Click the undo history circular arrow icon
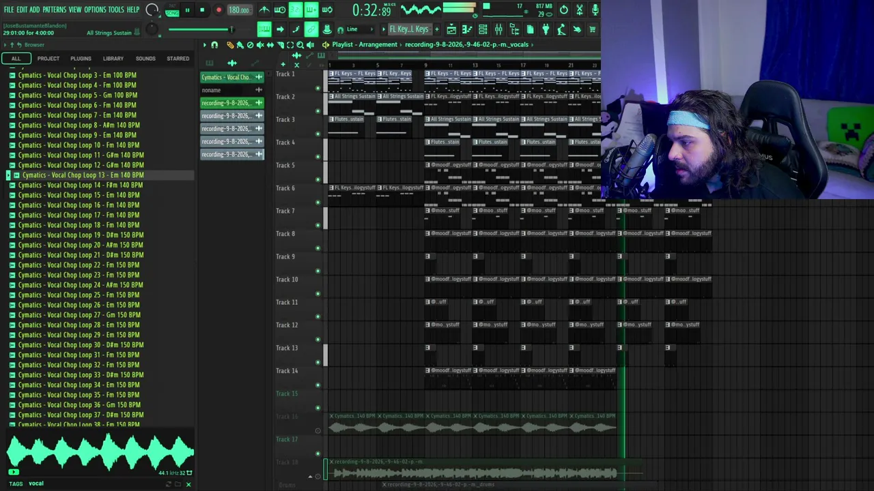The width and height of the screenshot is (874, 491). click(564, 10)
